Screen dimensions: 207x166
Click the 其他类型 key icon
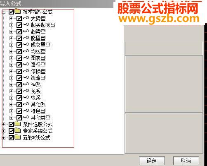(26, 118)
